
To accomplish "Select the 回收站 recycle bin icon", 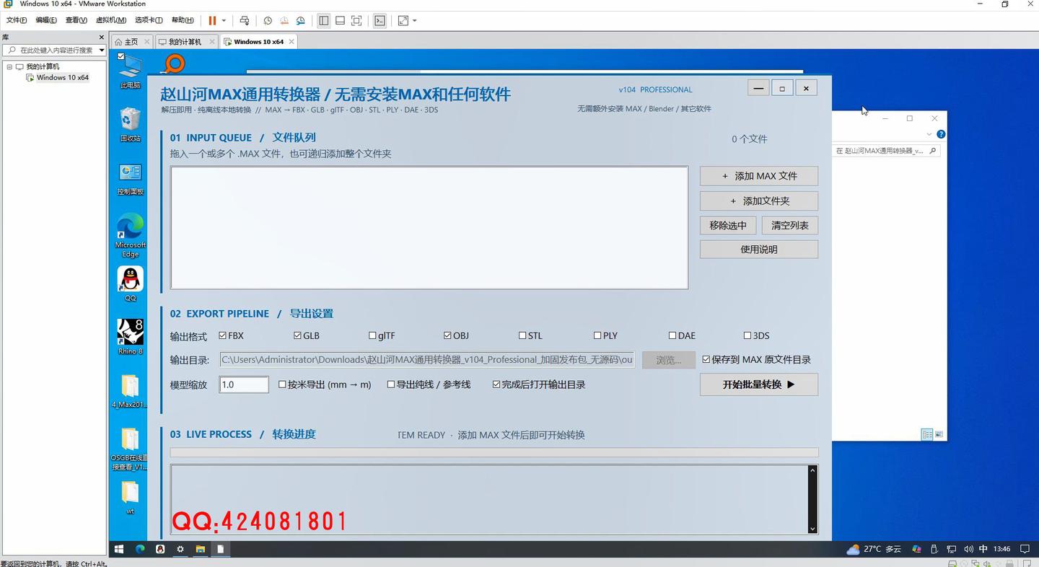I will (x=130, y=124).
